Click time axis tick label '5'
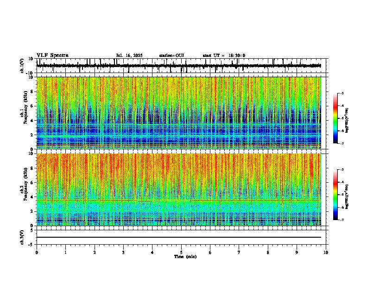Screen dimensions: 367x283 click(x=181, y=252)
